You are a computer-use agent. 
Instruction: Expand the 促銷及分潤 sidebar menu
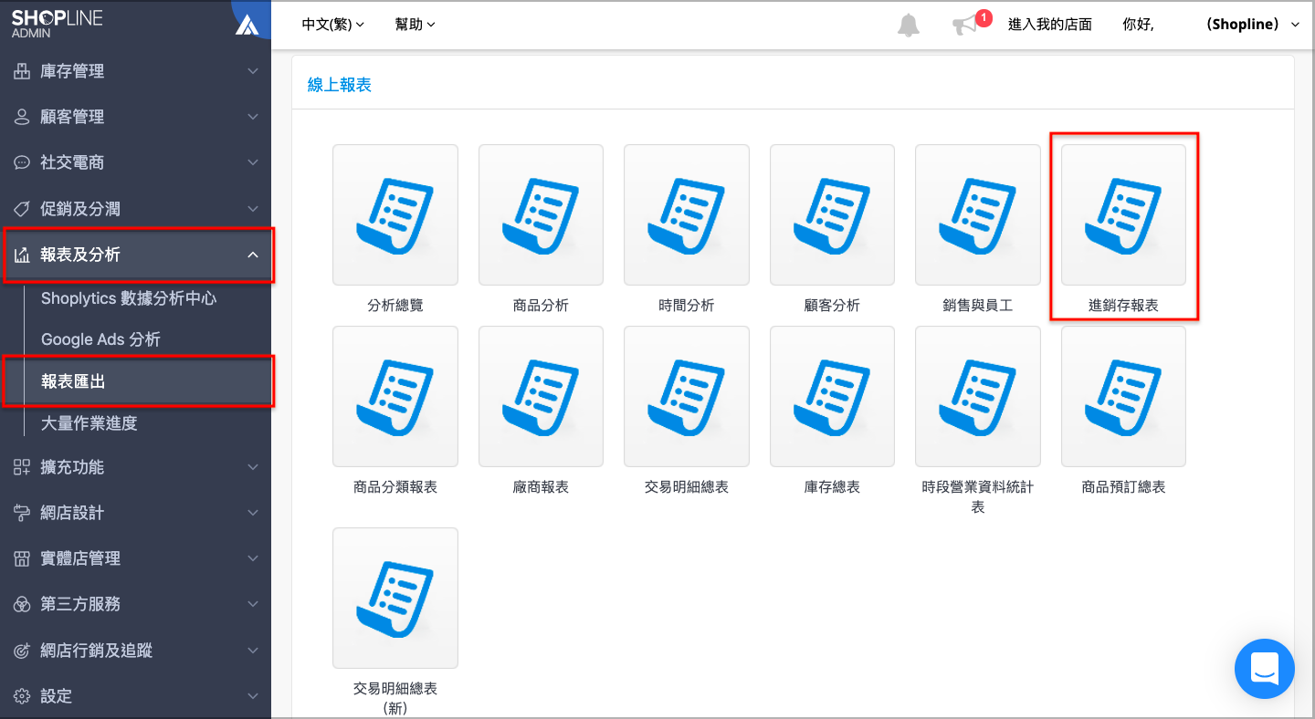[x=136, y=209]
